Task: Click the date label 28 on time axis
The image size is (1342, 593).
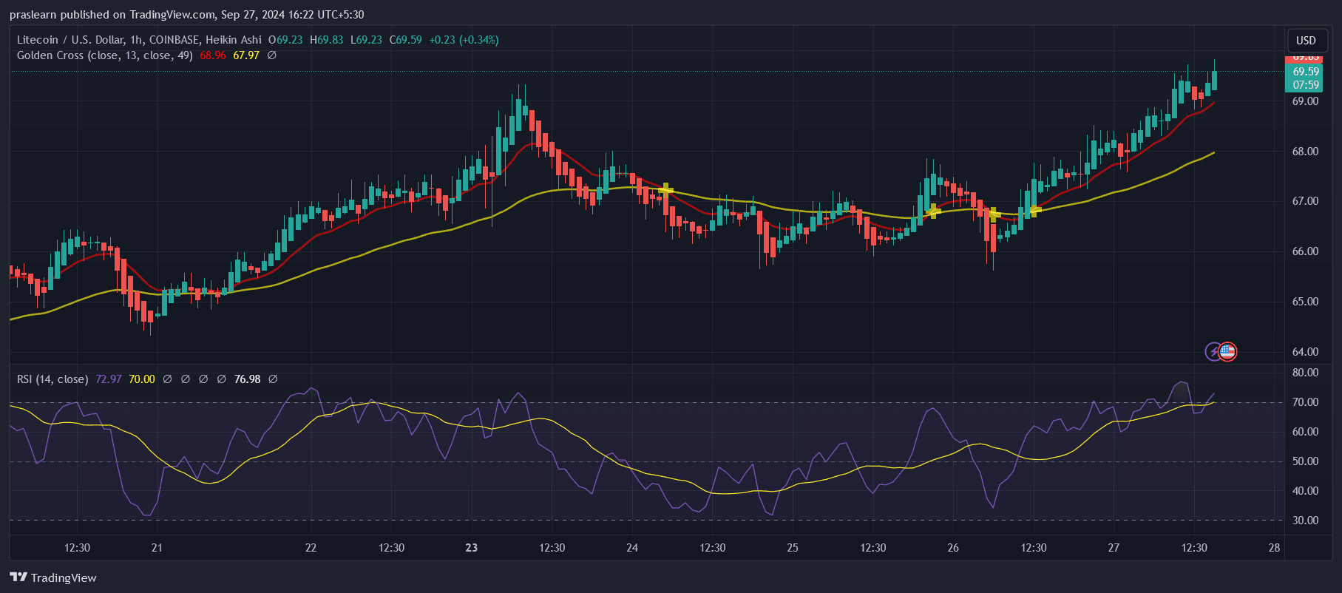Action: pyautogui.click(x=1274, y=548)
